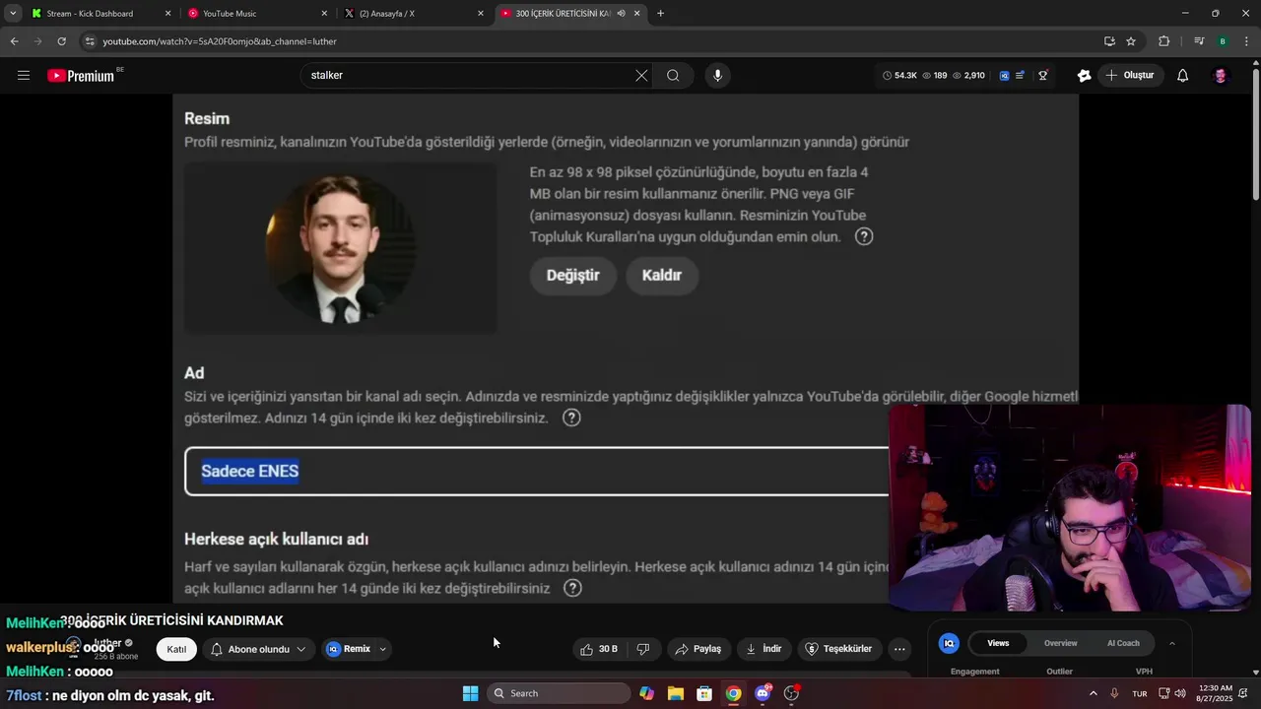Open Chrome media controls icon
The height and width of the screenshot is (709, 1261).
click(1198, 41)
